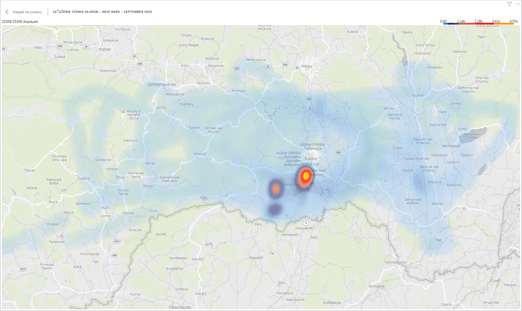Open the filter funnel icon

(510, 4)
